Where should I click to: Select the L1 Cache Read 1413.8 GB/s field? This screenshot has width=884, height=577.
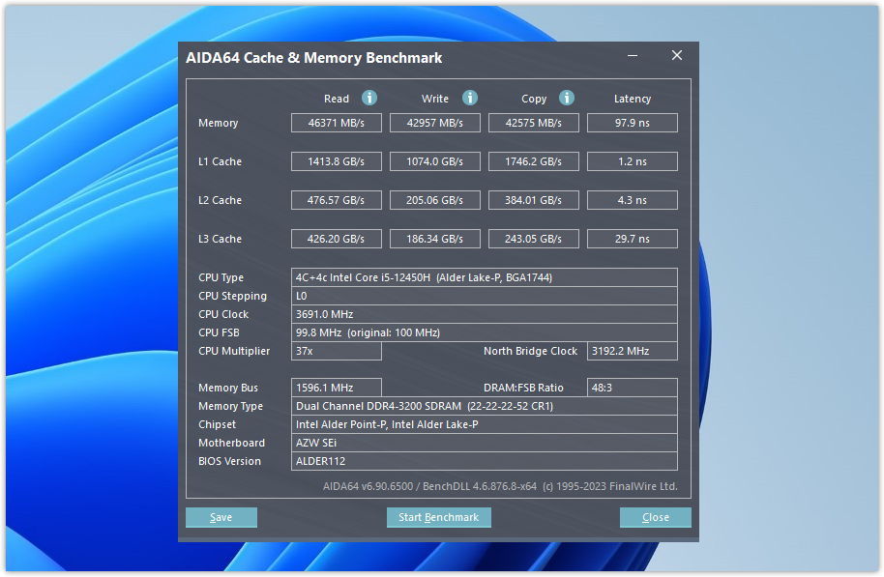[337, 161]
